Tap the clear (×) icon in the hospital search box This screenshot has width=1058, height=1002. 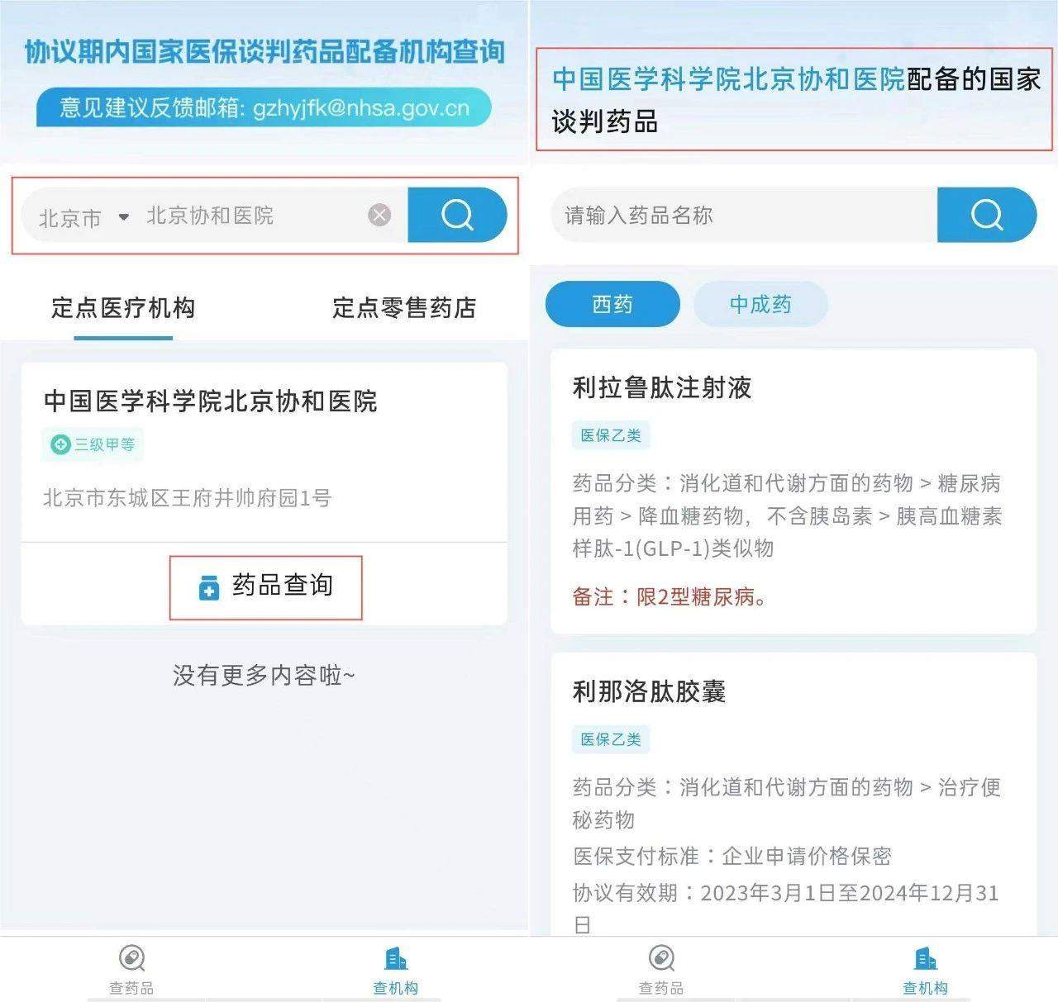coord(379,216)
